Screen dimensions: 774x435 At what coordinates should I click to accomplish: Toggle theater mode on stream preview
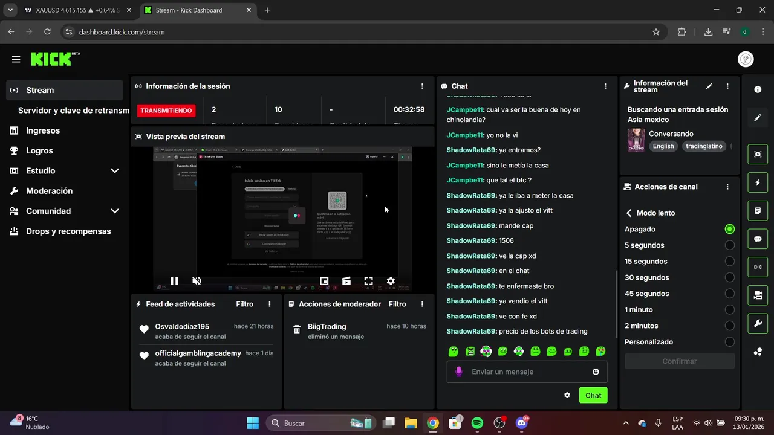(x=346, y=281)
